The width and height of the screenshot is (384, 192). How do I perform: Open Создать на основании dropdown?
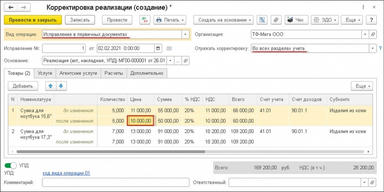[223, 20]
